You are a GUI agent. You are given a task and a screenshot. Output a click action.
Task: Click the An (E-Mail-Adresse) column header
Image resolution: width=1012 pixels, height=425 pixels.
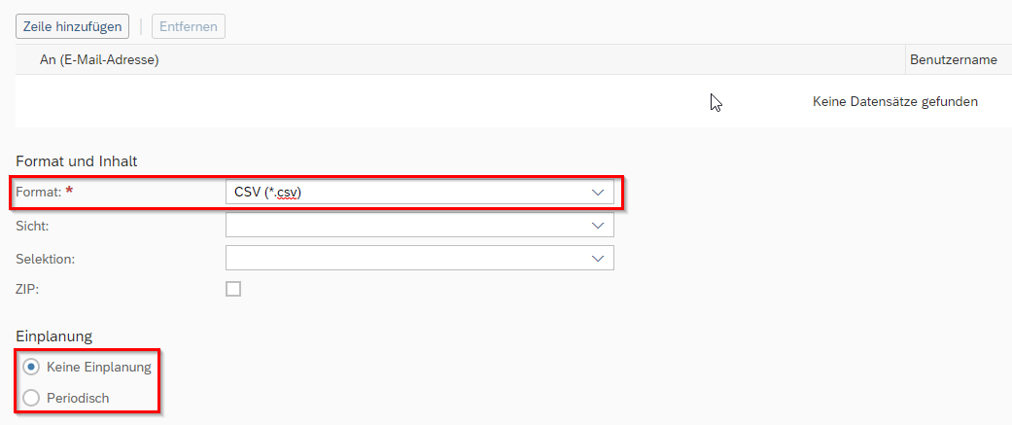coord(99,60)
